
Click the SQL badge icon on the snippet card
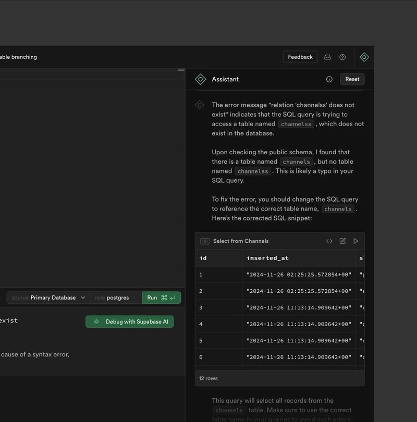click(205, 241)
